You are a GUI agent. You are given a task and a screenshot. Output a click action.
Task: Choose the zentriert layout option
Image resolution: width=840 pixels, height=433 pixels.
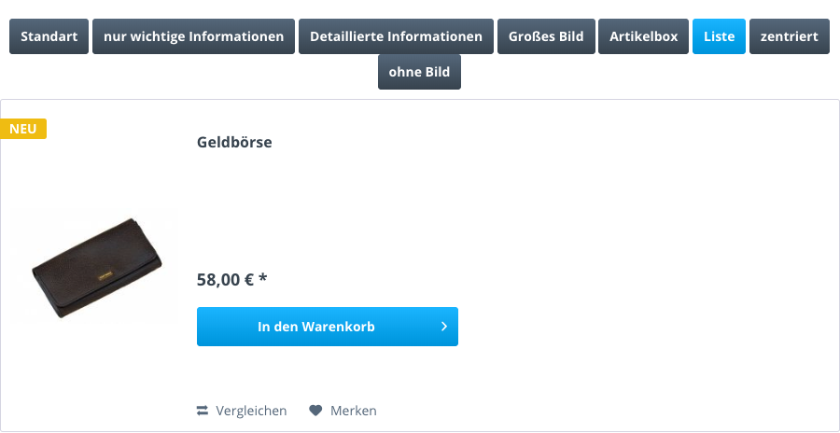click(789, 36)
